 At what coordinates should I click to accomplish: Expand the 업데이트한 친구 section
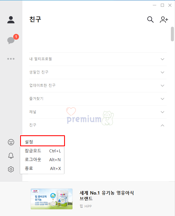pyautogui.click(x=98, y=85)
